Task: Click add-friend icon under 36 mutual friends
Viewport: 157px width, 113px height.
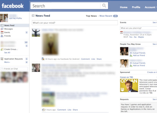Action: click(x=131, y=55)
